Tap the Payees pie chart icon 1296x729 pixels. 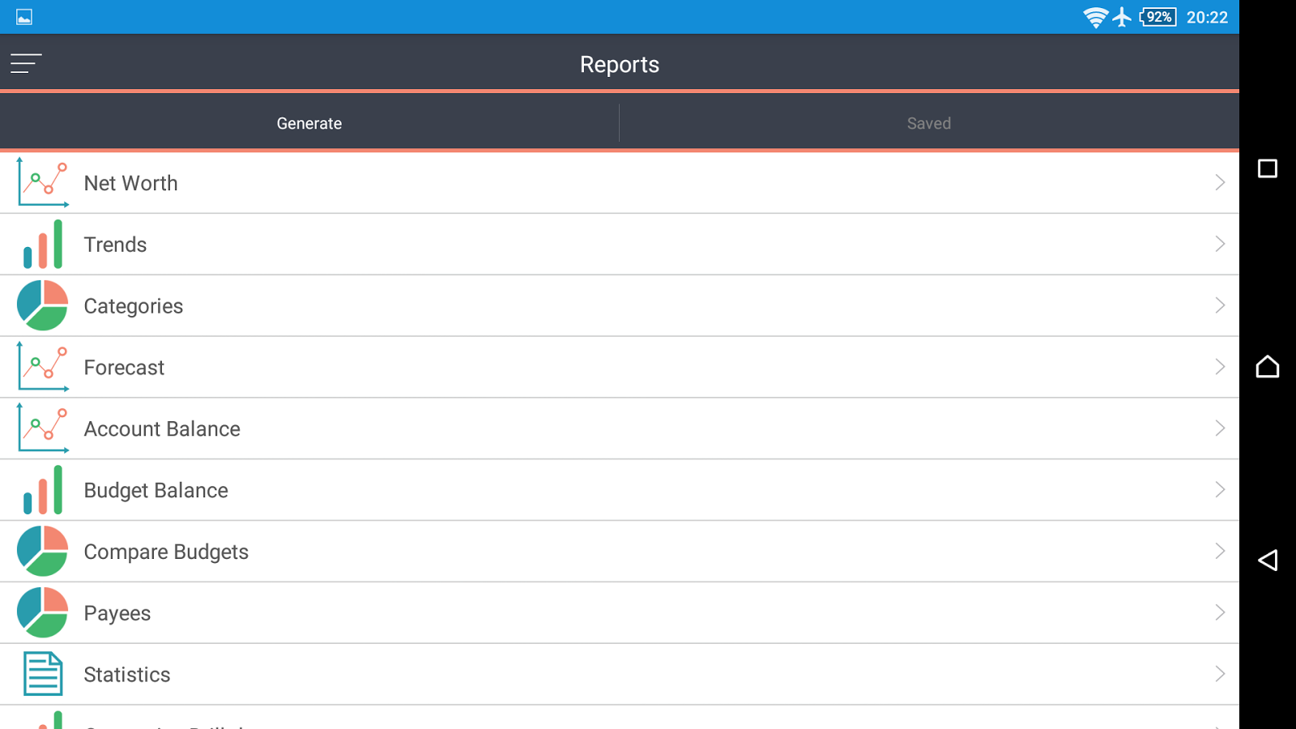tap(43, 612)
